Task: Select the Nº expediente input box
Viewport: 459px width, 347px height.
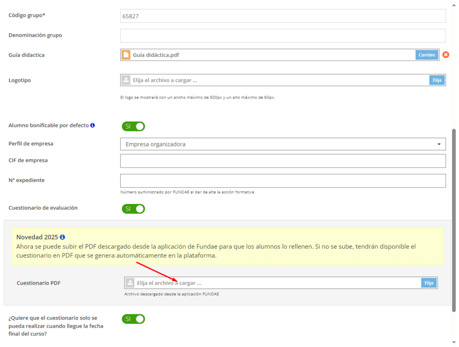Action: click(x=282, y=181)
